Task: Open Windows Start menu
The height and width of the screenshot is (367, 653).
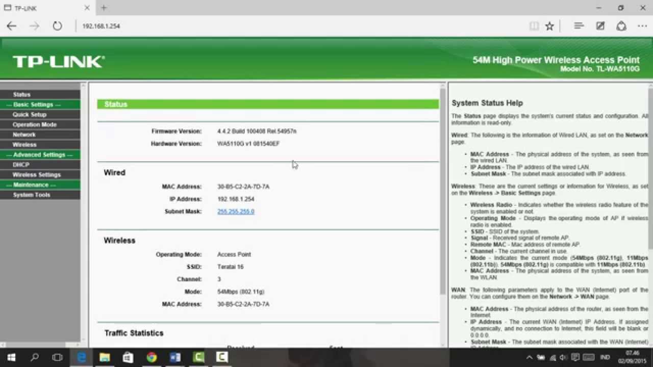Action: coord(11,357)
